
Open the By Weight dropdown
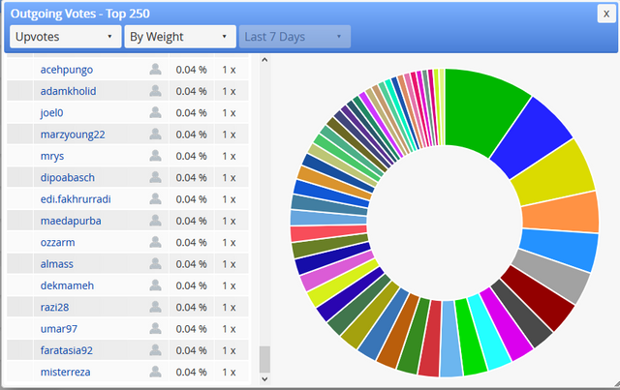pyautogui.click(x=180, y=37)
